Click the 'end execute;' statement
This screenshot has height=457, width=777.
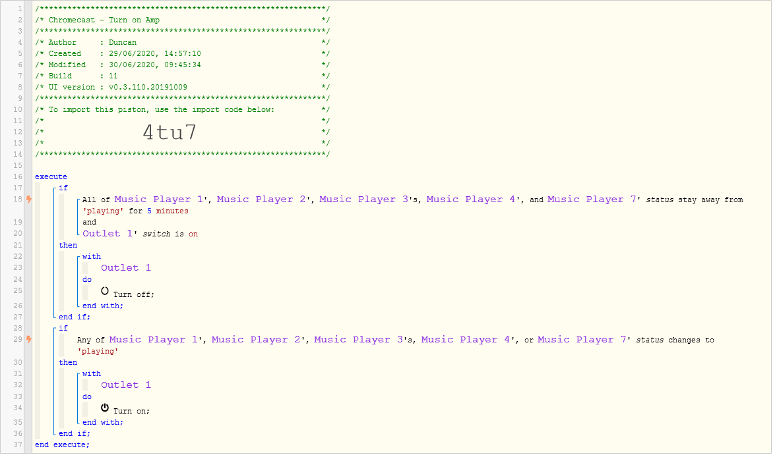pyautogui.click(x=62, y=444)
